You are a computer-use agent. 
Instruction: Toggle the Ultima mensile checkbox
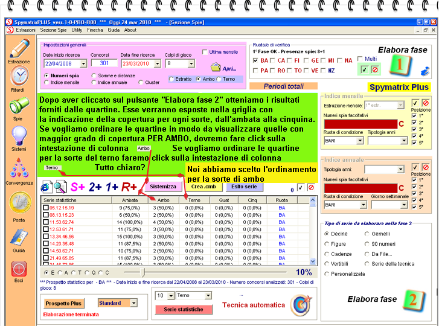[205, 52]
